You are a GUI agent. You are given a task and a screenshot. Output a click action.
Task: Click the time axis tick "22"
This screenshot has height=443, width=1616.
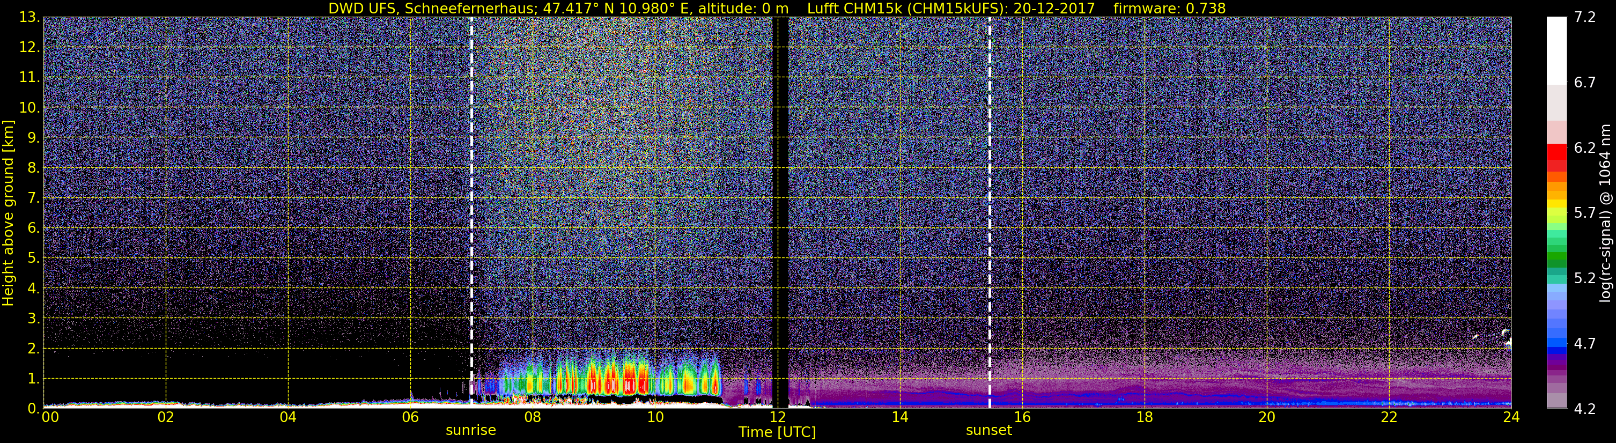pyautogui.click(x=1389, y=417)
